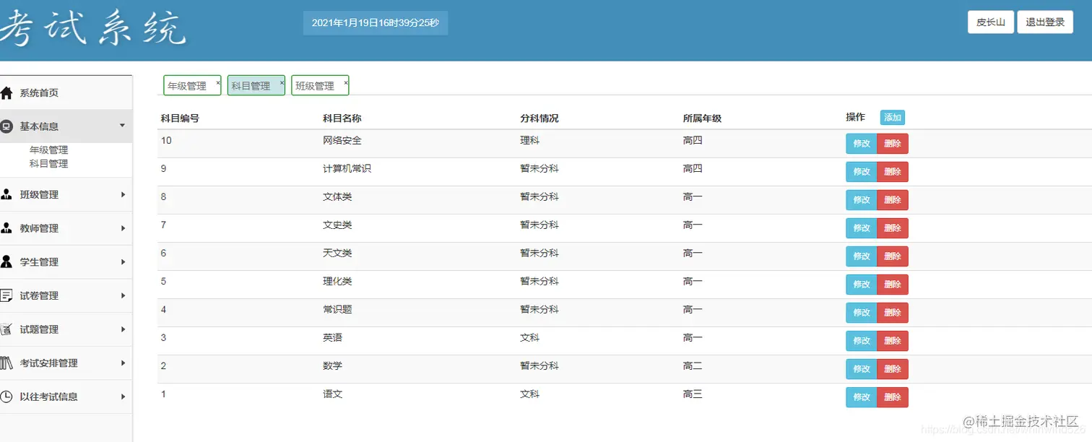Image resolution: width=1092 pixels, height=442 pixels.
Task: Click the people icon beside 班级管理
Action: 6,194
